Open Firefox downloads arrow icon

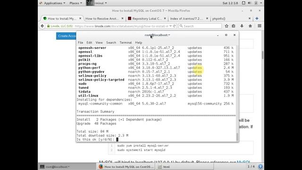[x=242, y=26]
